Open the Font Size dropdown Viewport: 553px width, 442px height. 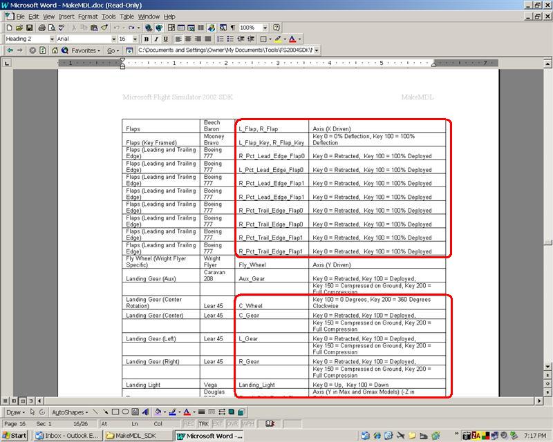(x=135, y=39)
